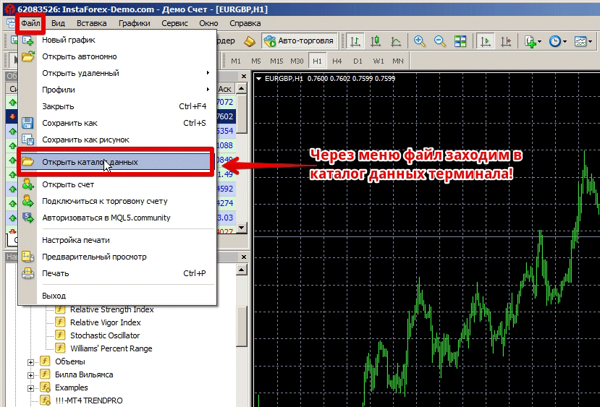Switch chart to line chart view

tap(397, 41)
